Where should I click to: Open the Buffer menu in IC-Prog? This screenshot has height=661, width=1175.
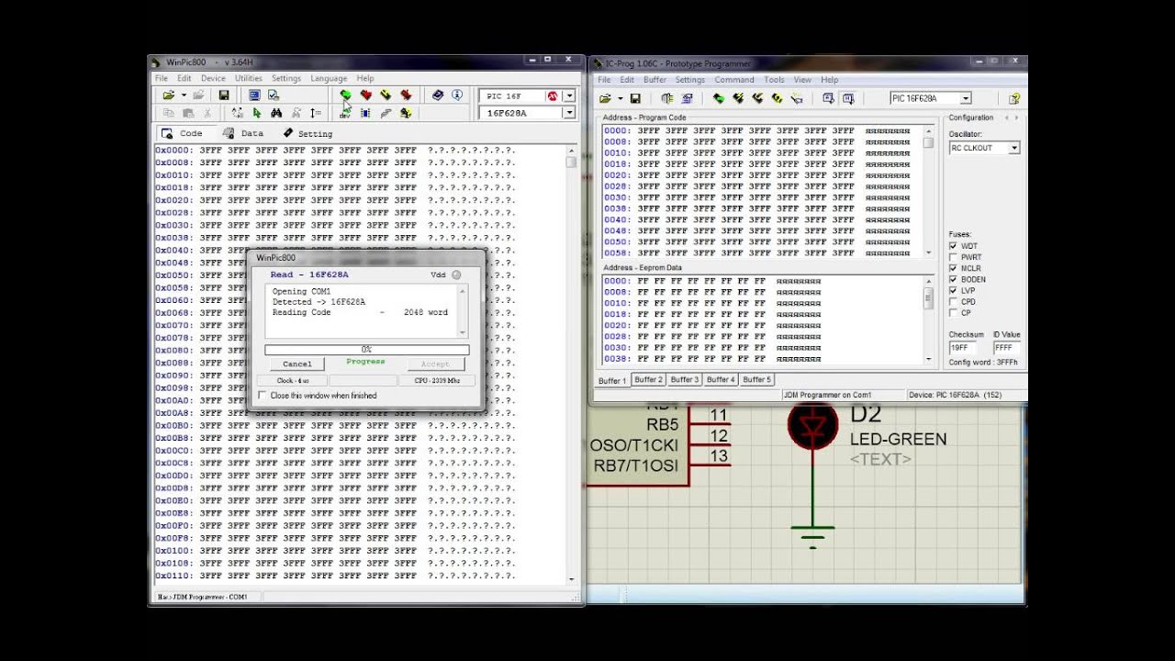655,80
